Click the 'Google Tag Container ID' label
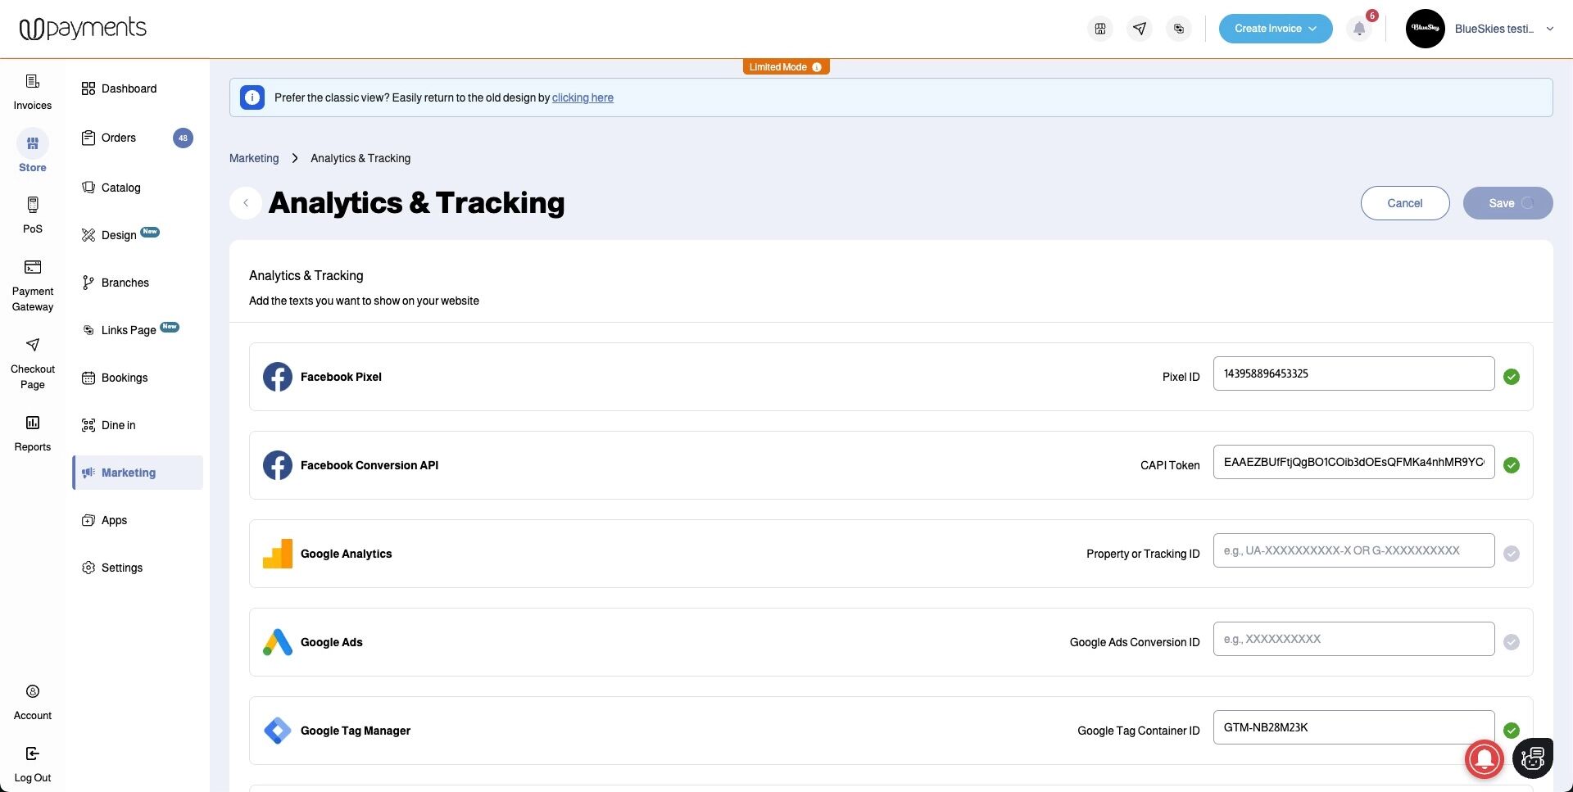This screenshot has height=792, width=1573. point(1139,731)
